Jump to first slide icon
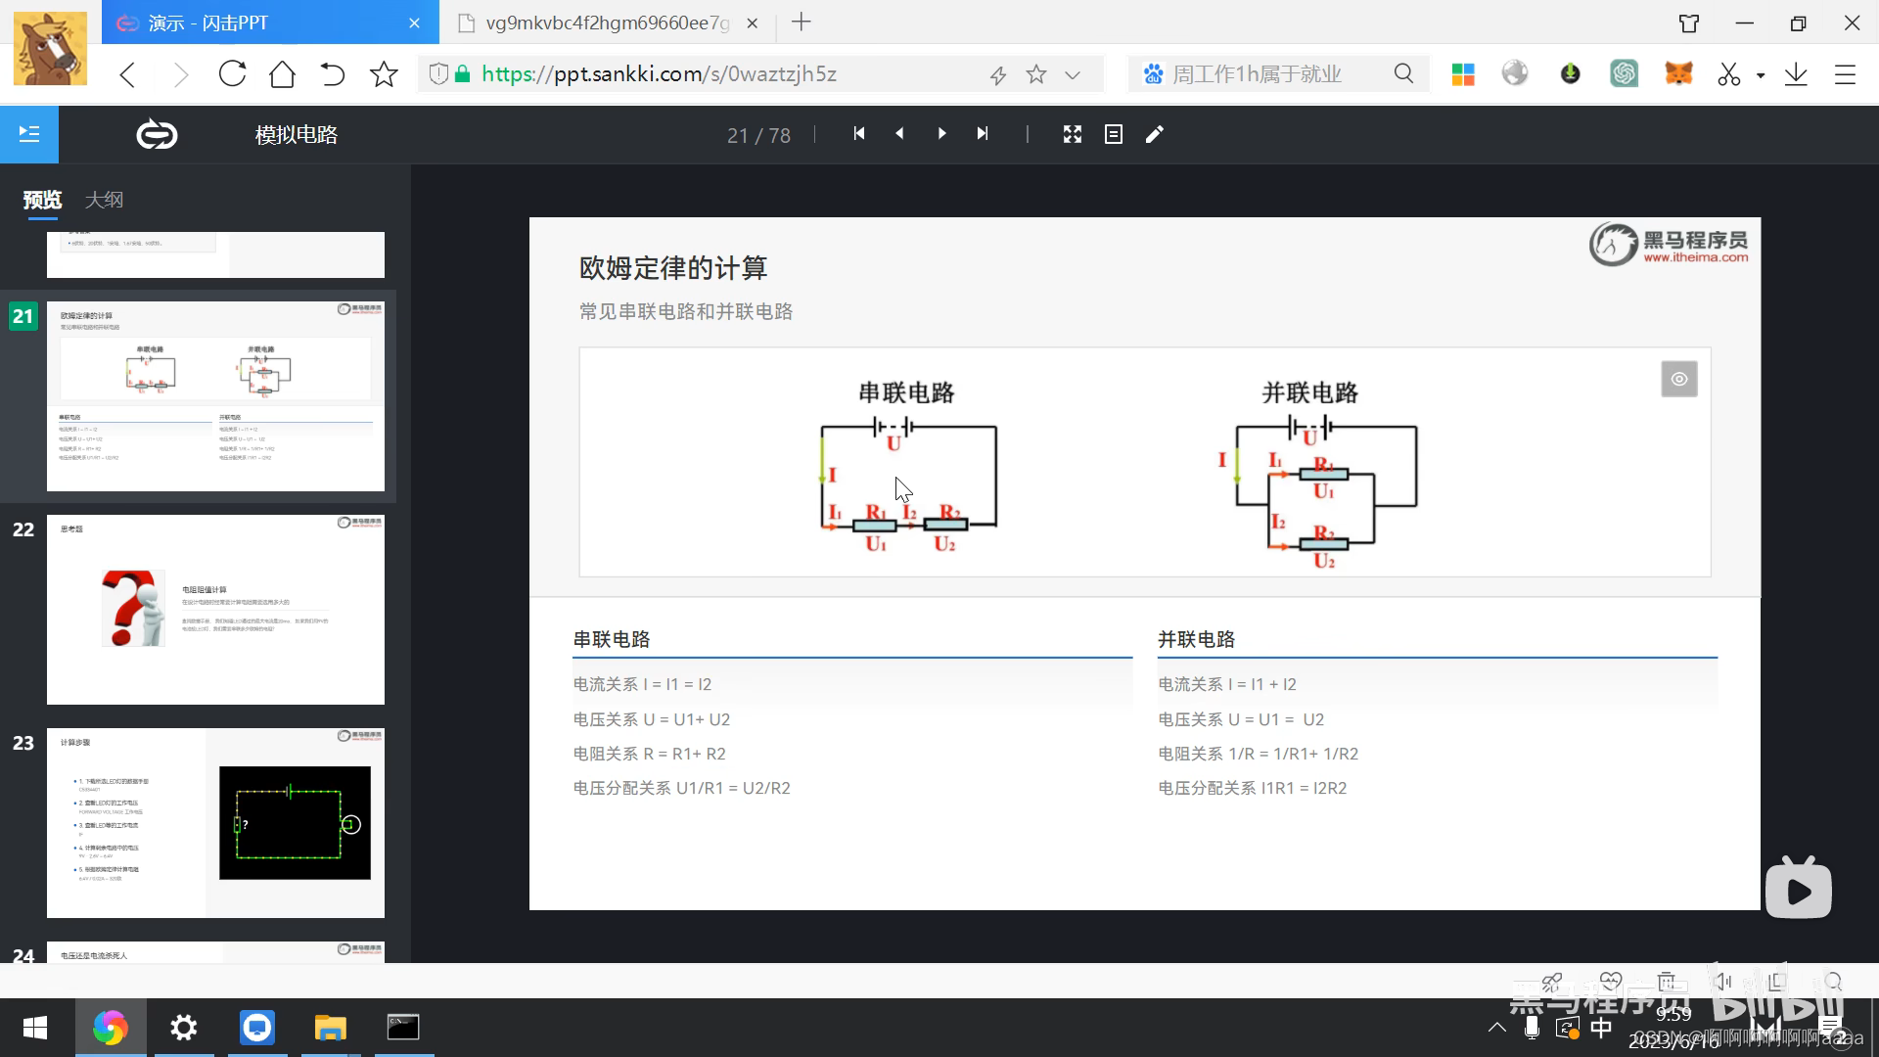The height and width of the screenshot is (1057, 1879). click(858, 134)
